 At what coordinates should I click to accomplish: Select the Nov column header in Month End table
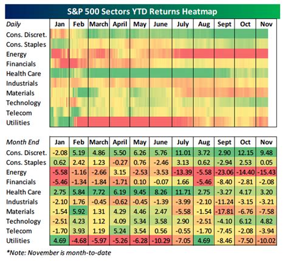pos(266,142)
